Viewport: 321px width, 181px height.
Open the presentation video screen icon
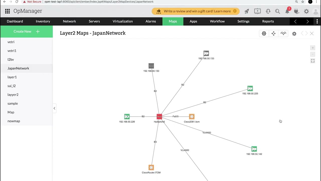[x=257, y=11]
